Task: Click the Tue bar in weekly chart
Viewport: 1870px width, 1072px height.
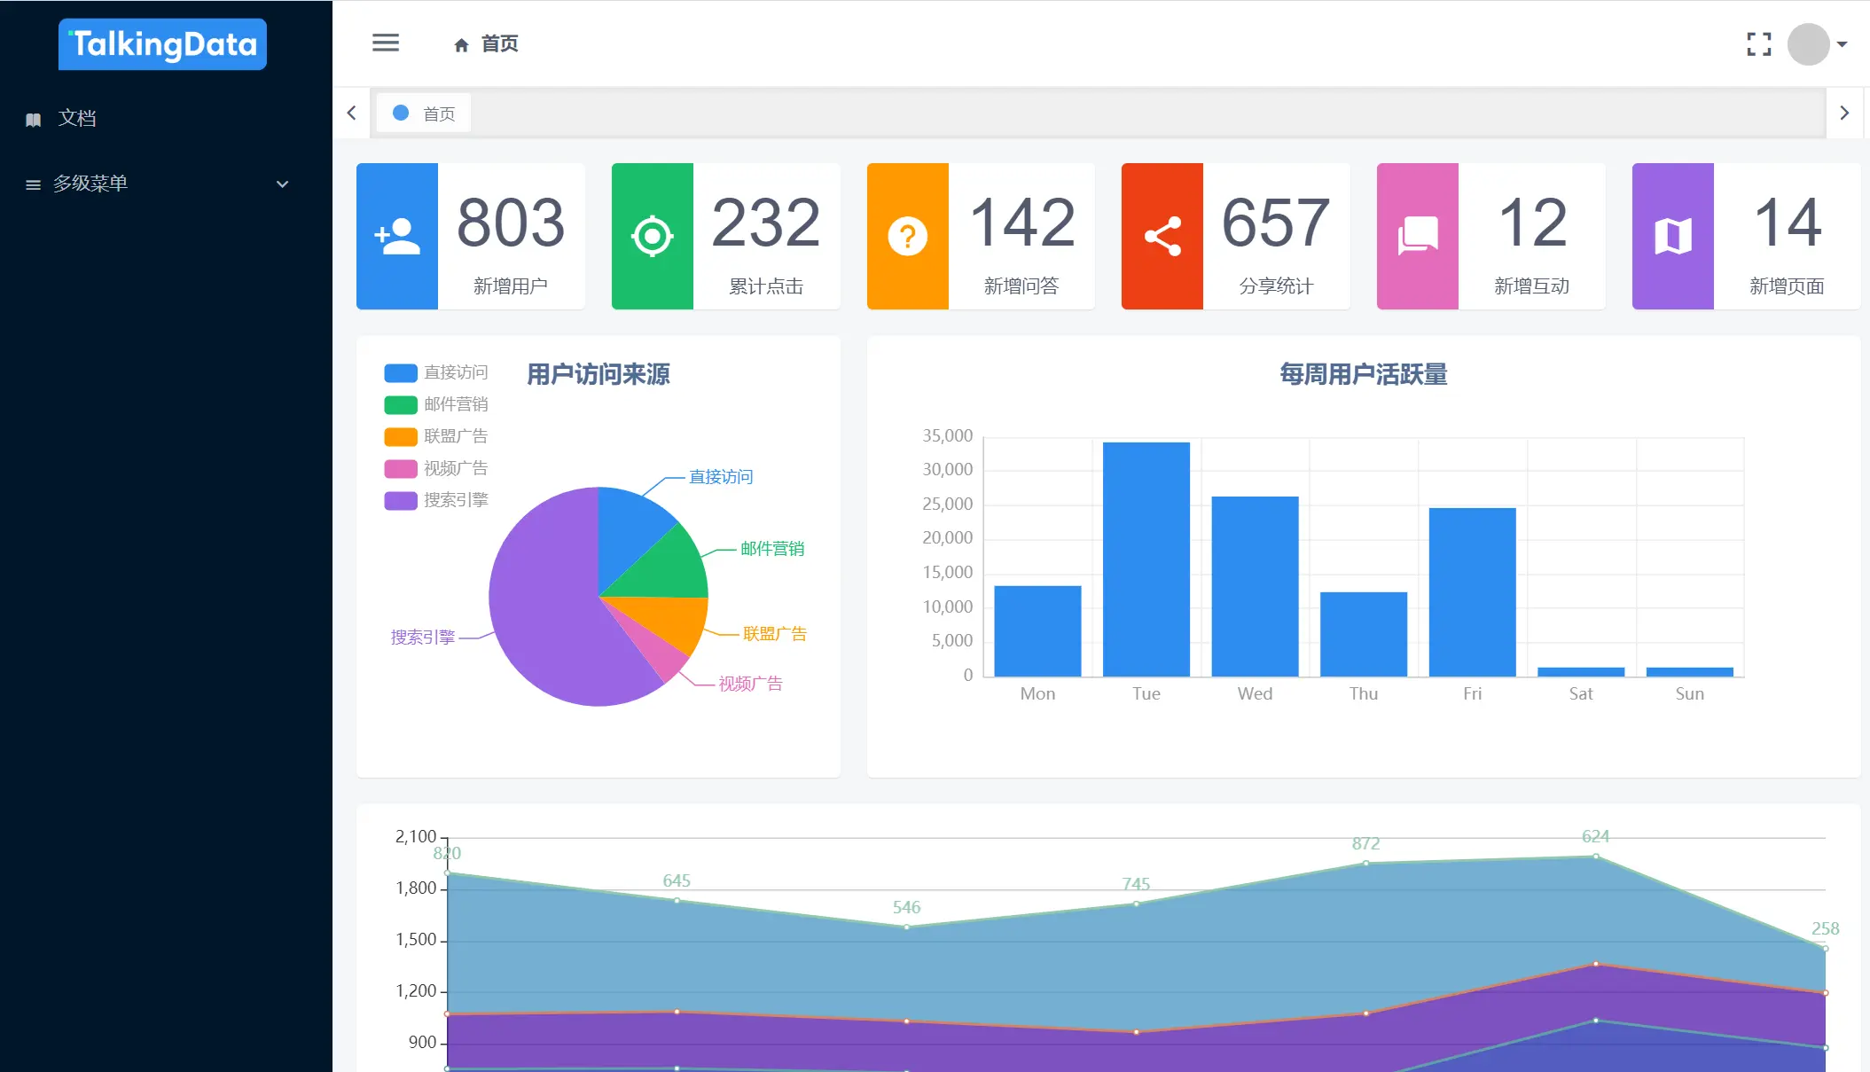Action: (1146, 559)
